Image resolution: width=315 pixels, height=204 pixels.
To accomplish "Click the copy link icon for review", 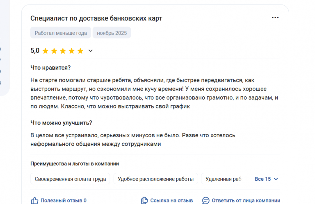I will (144, 200).
